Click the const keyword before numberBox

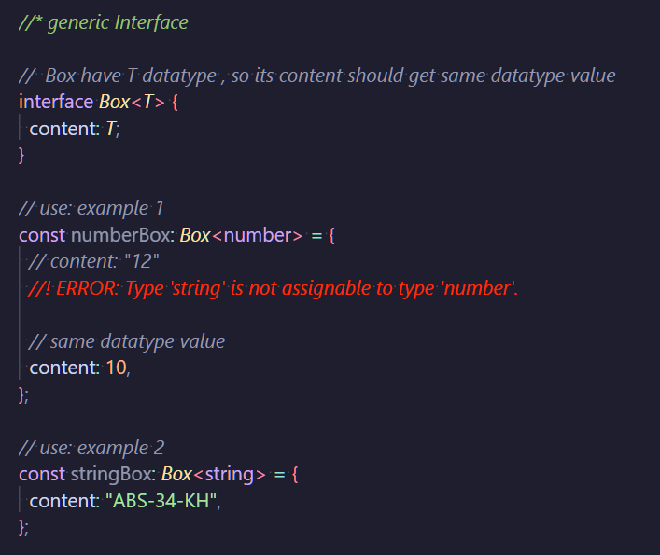coord(41,235)
